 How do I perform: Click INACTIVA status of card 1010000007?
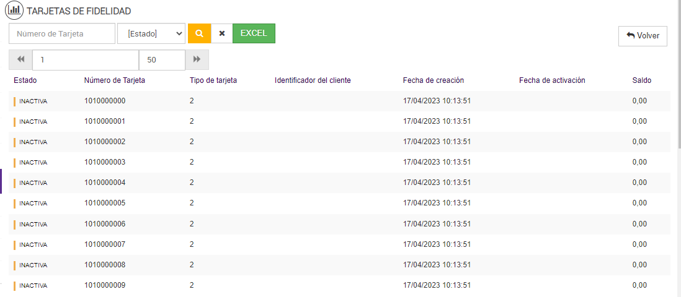pyautogui.click(x=33, y=244)
